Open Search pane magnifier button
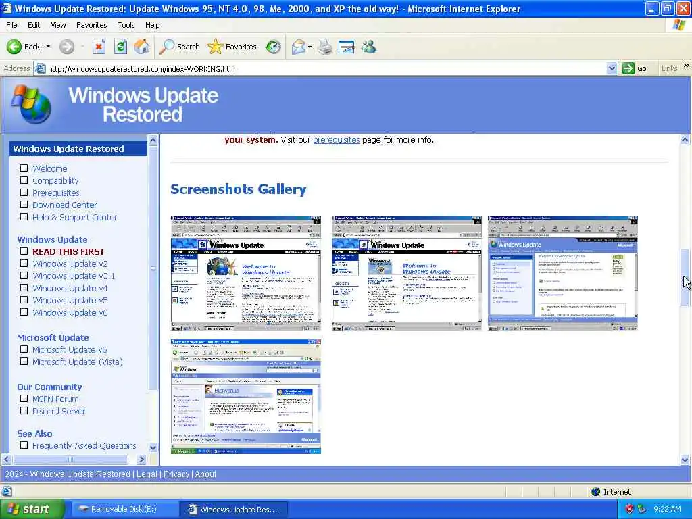This screenshot has width=692, height=519. tap(179, 47)
